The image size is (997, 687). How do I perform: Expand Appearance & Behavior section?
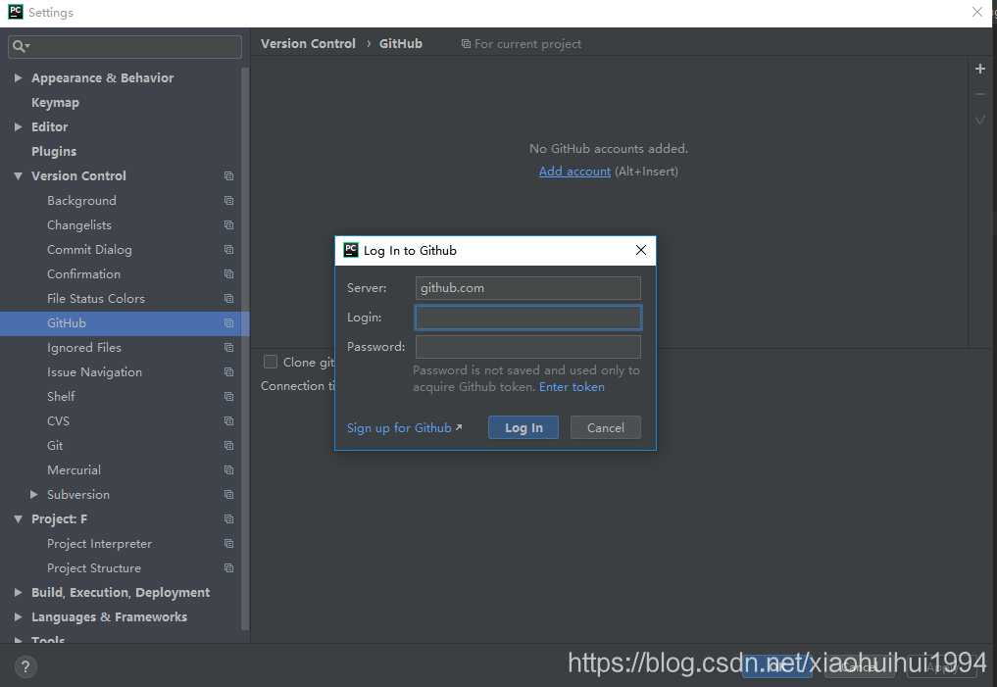point(19,77)
